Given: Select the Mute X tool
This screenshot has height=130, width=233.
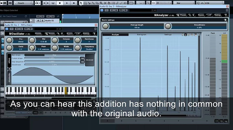Looking at the screenshot, I should (x=105, y=3).
